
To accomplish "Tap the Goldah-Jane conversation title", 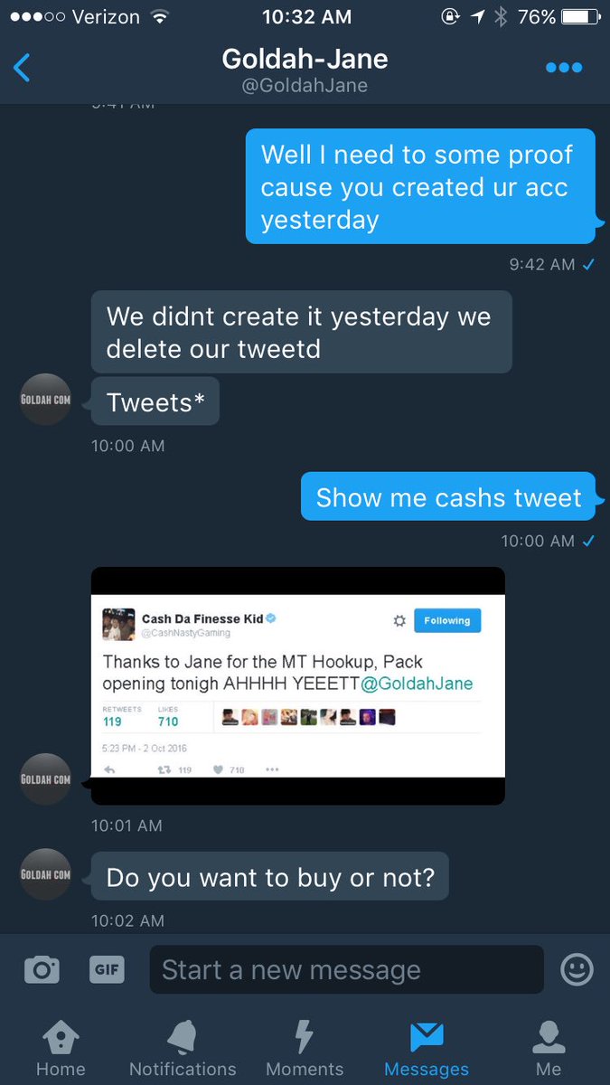I will (x=305, y=60).
